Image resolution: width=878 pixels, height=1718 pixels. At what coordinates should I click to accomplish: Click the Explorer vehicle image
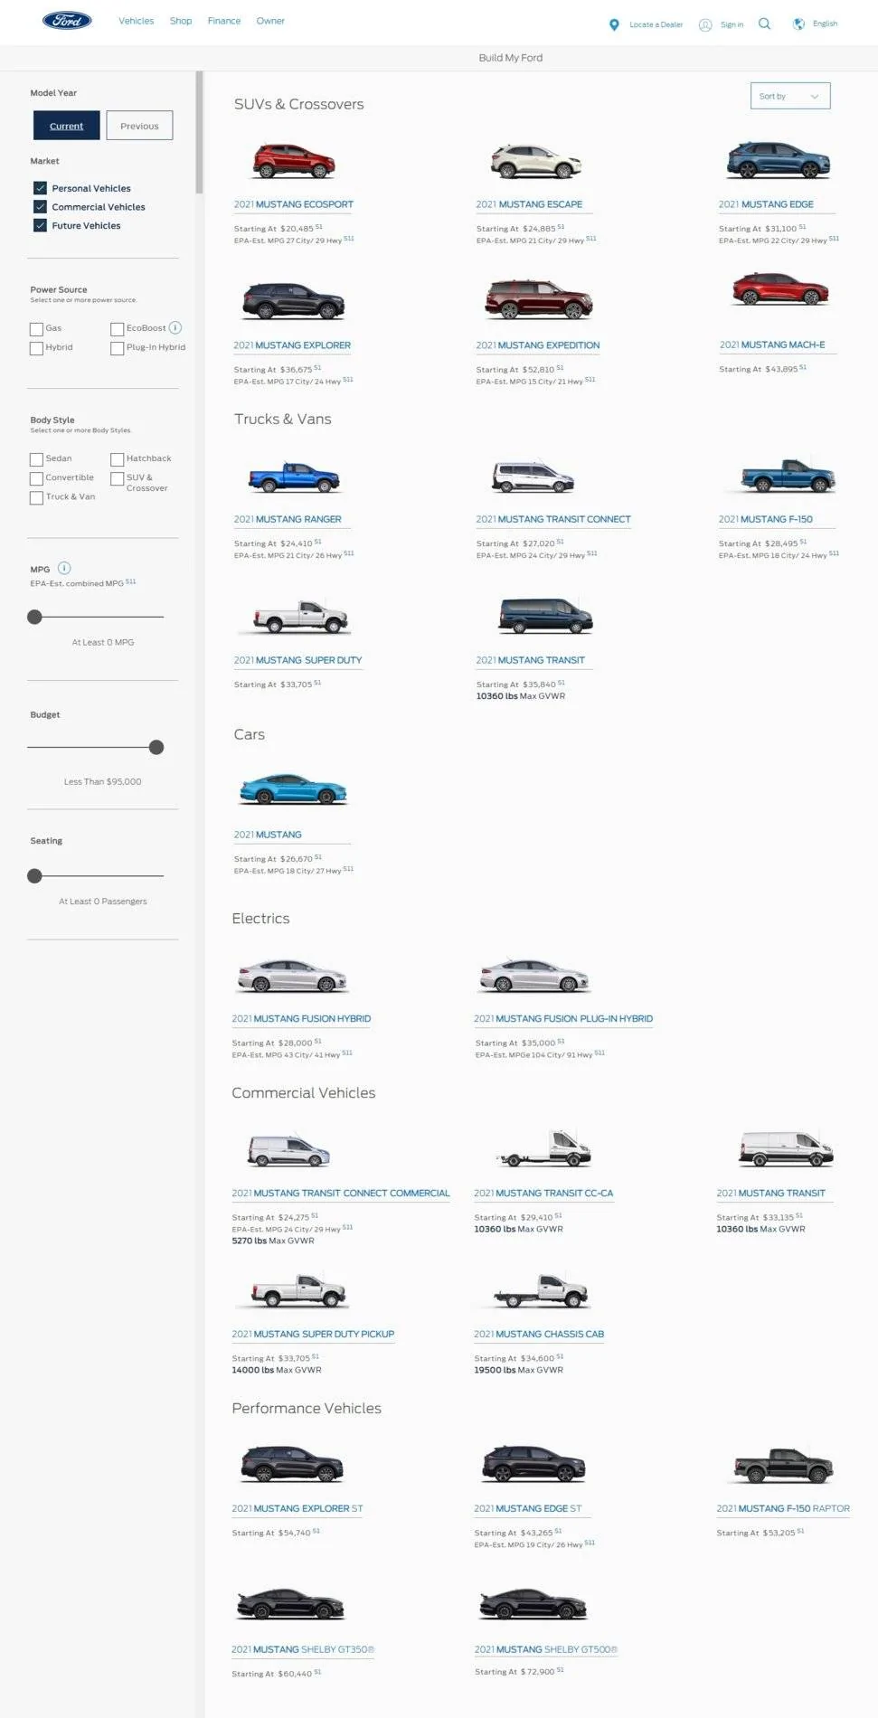(294, 301)
